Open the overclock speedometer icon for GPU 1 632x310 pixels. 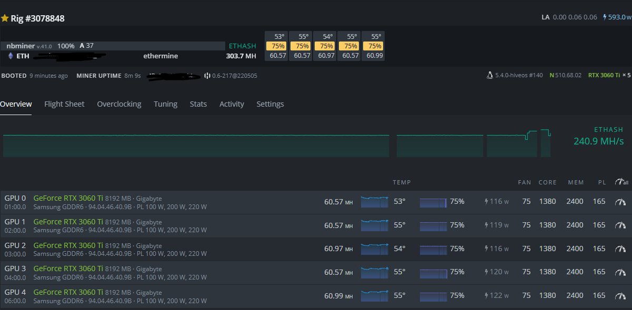[x=621, y=225]
